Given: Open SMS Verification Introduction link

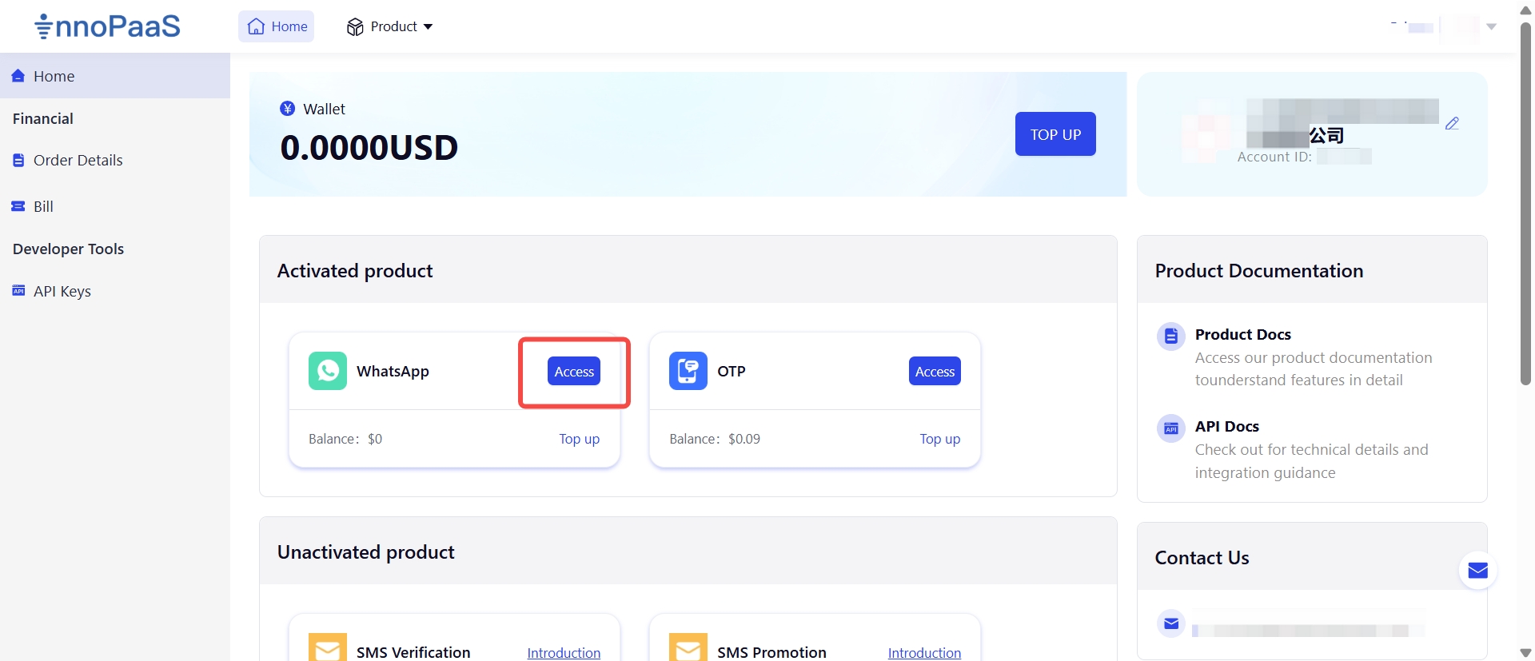Looking at the screenshot, I should [x=564, y=653].
